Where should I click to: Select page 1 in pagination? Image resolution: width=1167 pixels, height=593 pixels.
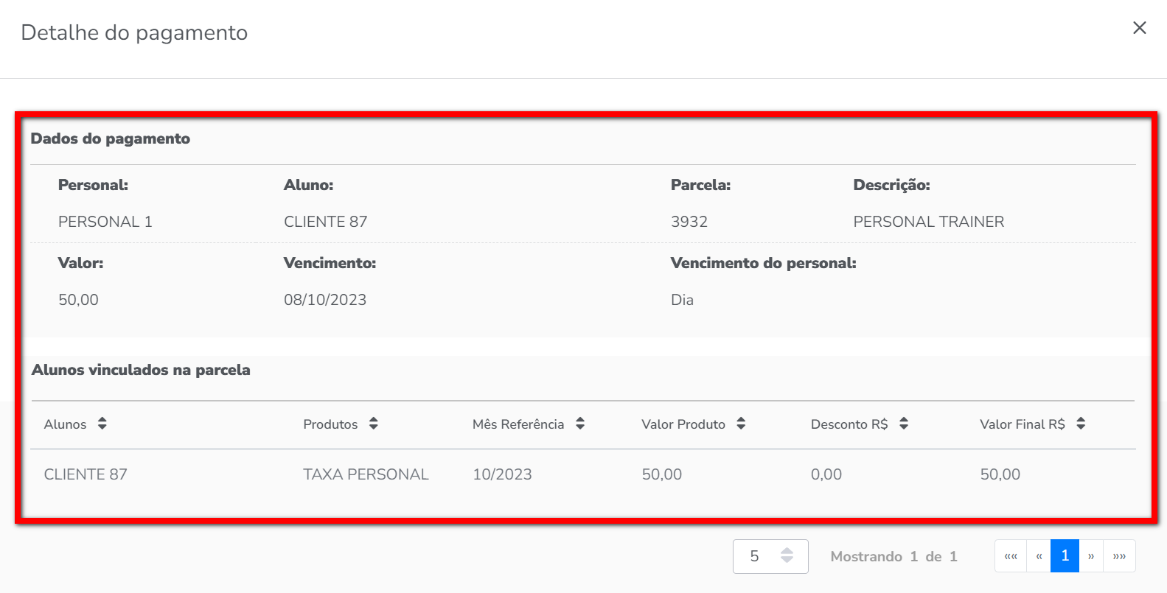[1065, 556]
